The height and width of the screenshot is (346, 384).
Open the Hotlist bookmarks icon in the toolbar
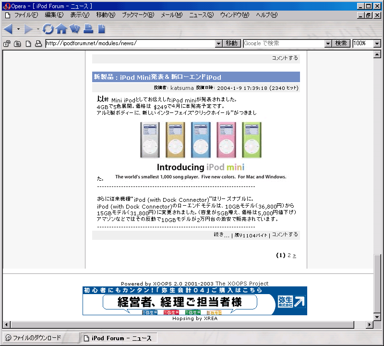[75, 29]
